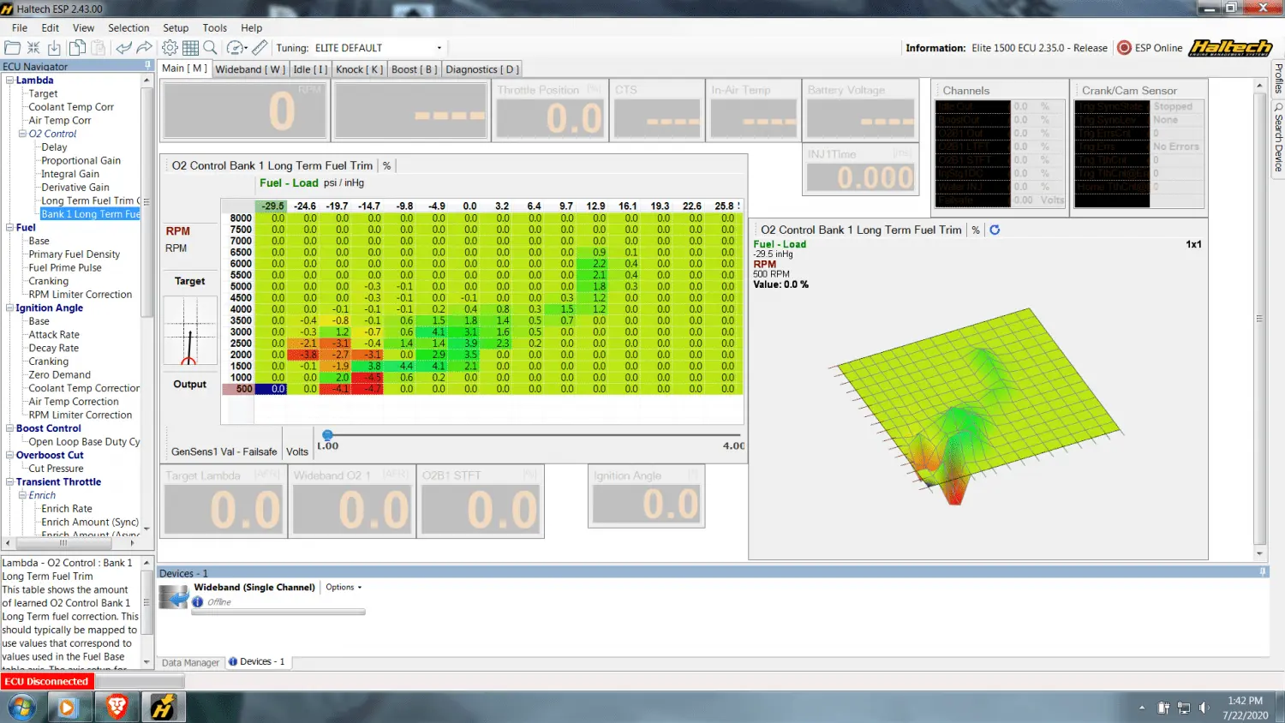Click the copy pages toolbar icon
The height and width of the screenshot is (723, 1285).
pyautogui.click(x=77, y=48)
